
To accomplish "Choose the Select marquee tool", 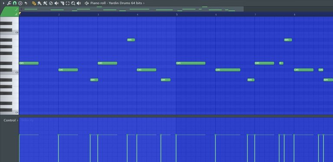I will pos(68,3).
